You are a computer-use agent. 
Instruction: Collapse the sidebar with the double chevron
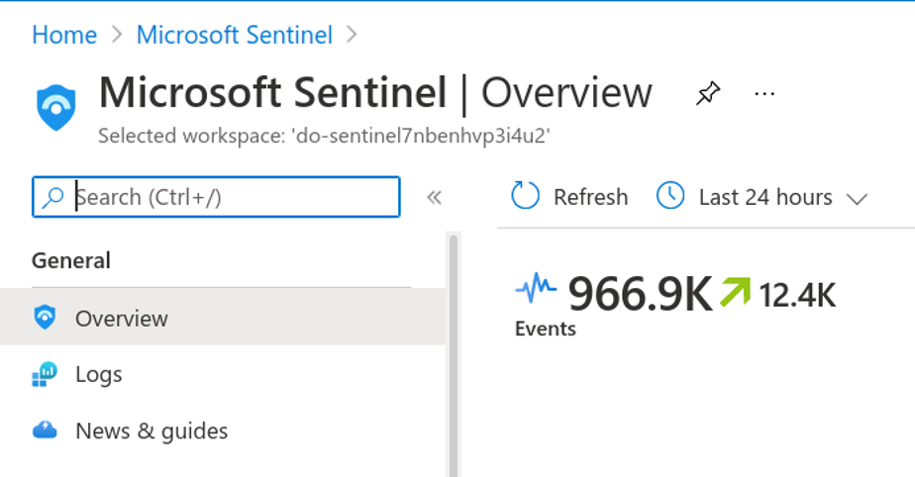(434, 197)
